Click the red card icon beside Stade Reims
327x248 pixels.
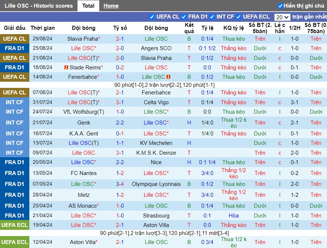(66, 67)
